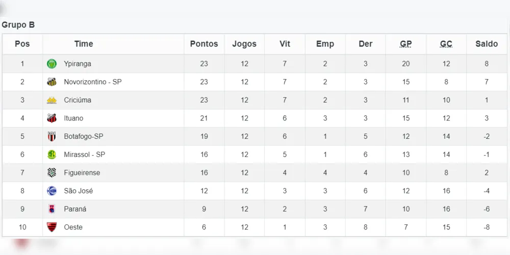Click the Paraná team crest icon
The height and width of the screenshot is (255, 510).
click(52, 209)
